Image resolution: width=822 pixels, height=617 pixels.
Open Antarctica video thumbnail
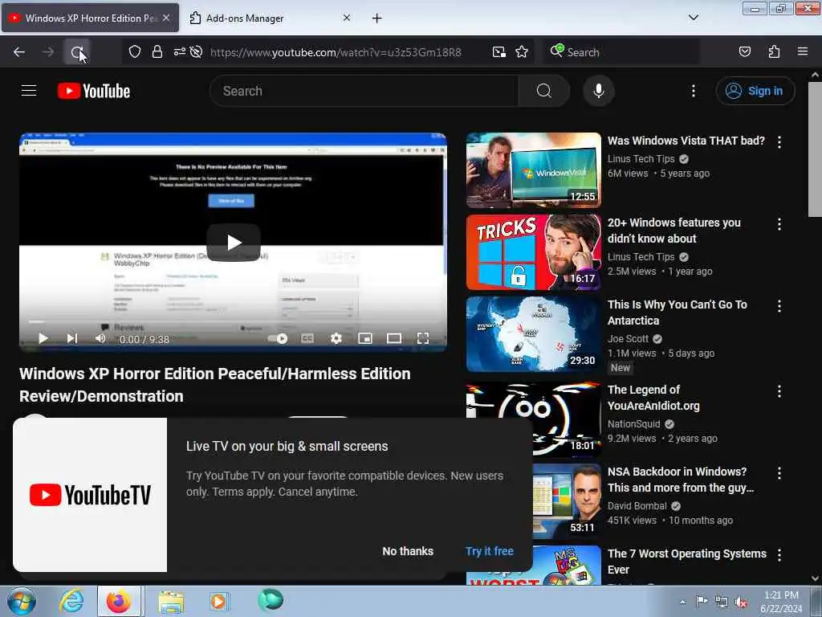pyautogui.click(x=533, y=333)
